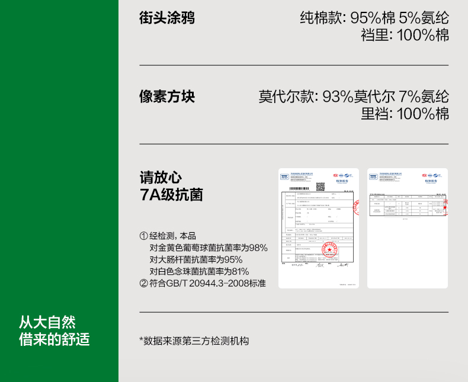Click the TTS logo on second report
The width and height of the screenshot is (468, 382).
coord(373,176)
